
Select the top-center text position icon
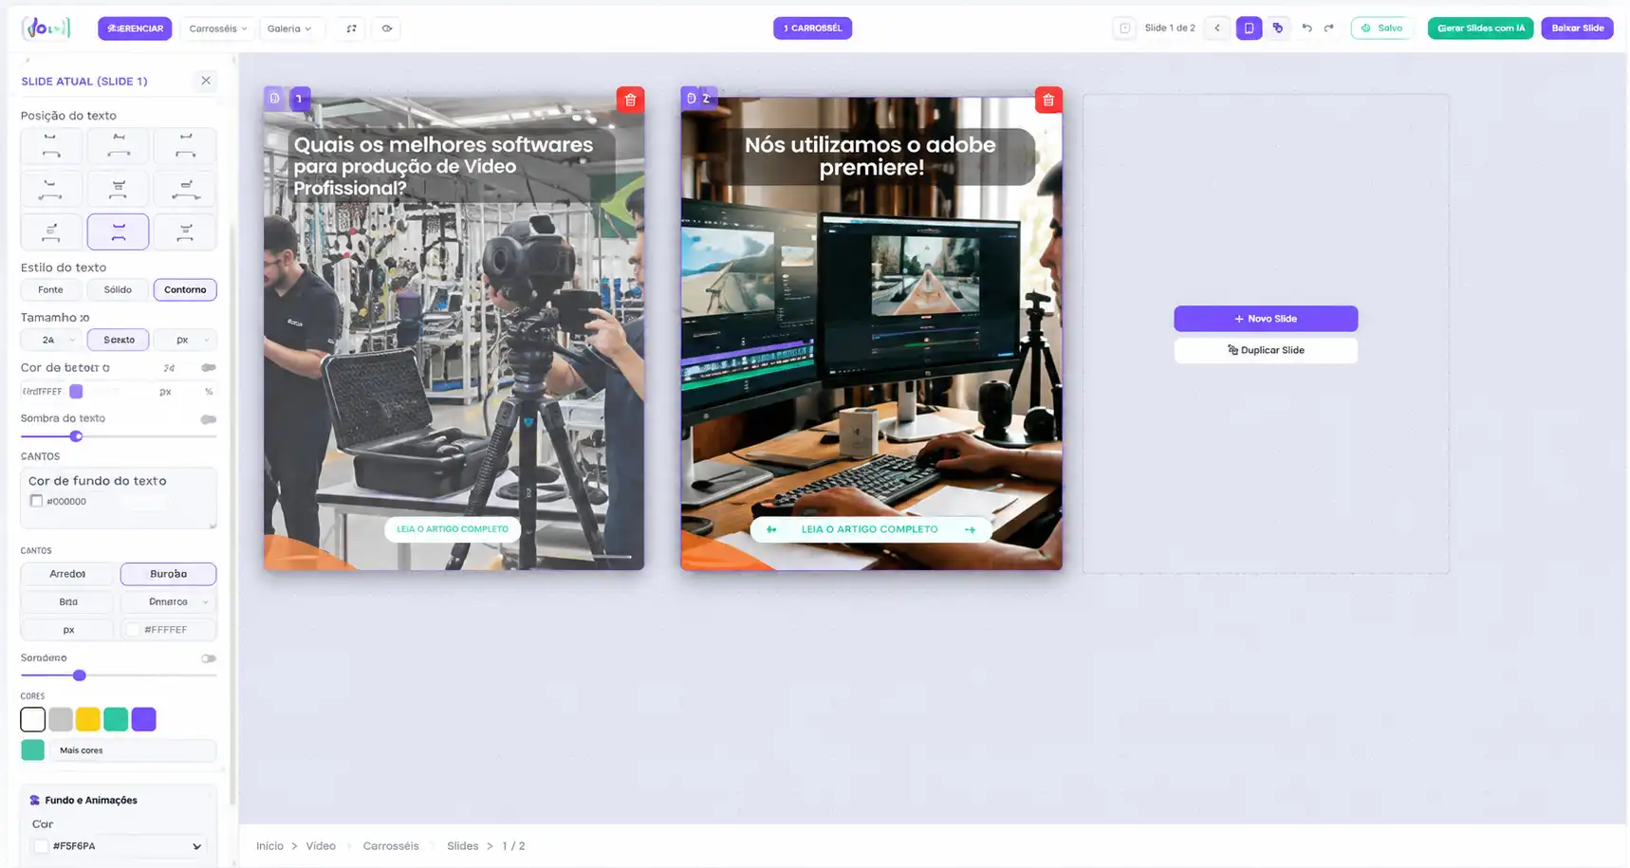pyautogui.click(x=119, y=146)
